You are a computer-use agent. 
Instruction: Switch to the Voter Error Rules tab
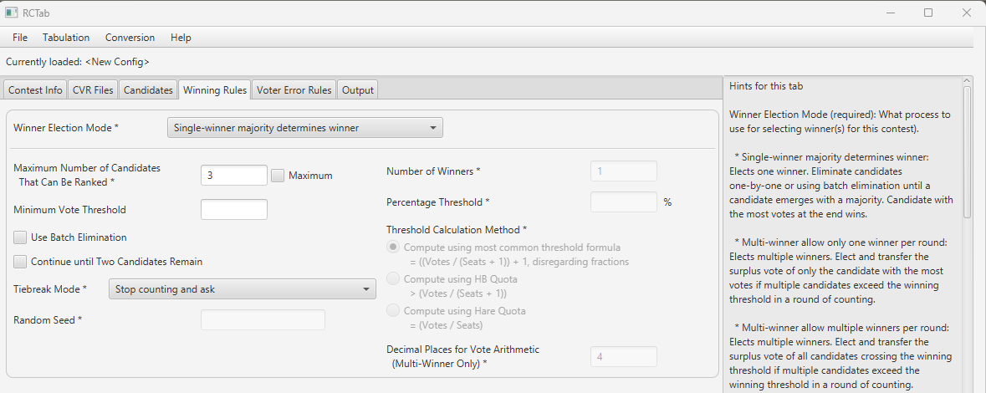[294, 90]
